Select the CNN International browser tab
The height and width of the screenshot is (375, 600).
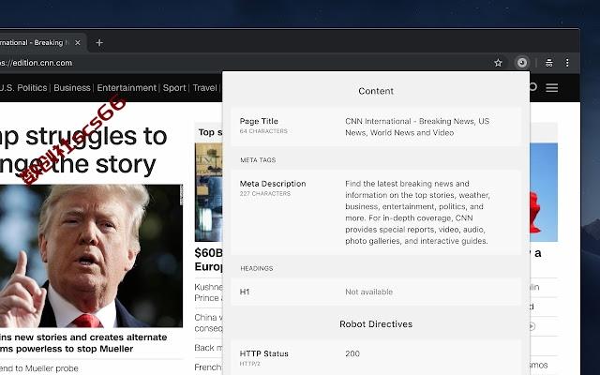pos(43,42)
